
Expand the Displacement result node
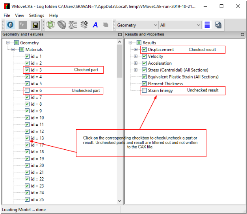coord(136,50)
